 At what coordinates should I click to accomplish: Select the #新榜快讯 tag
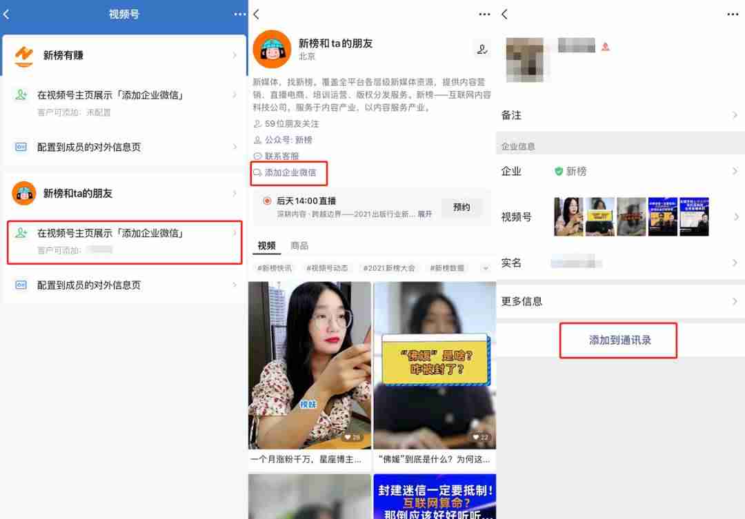click(x=275, y=268)
